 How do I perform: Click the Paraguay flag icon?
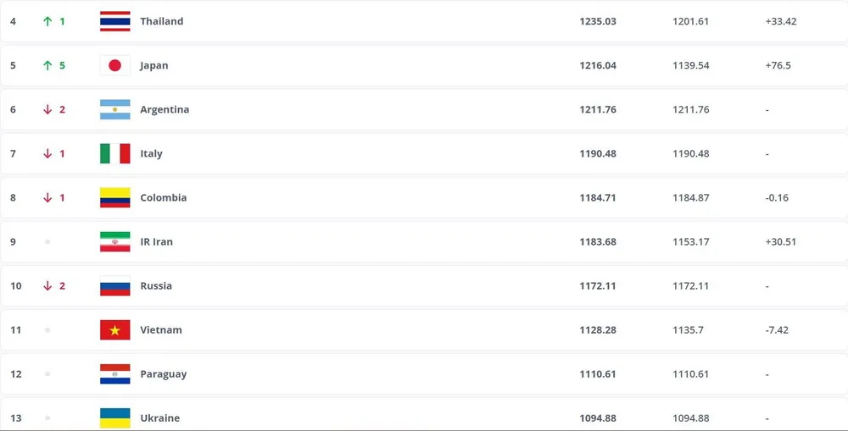114,373
